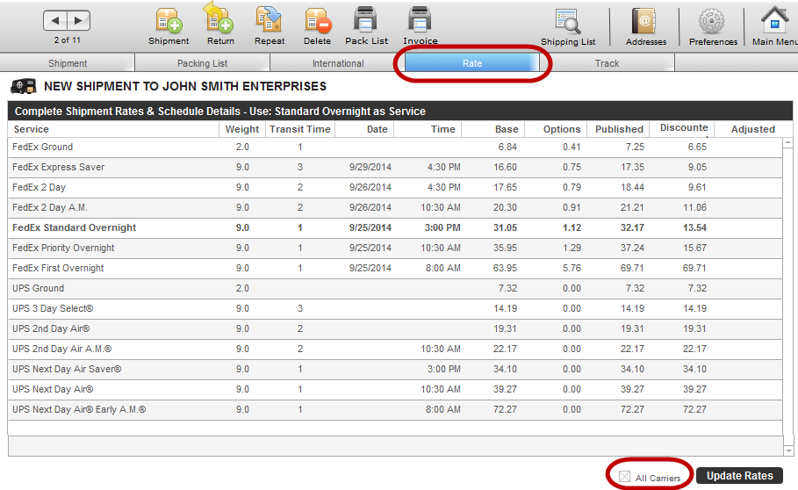The width and height of the screenshot is (798, 490).
Task: Go to the previous record arrow
Action: [55, 20]
